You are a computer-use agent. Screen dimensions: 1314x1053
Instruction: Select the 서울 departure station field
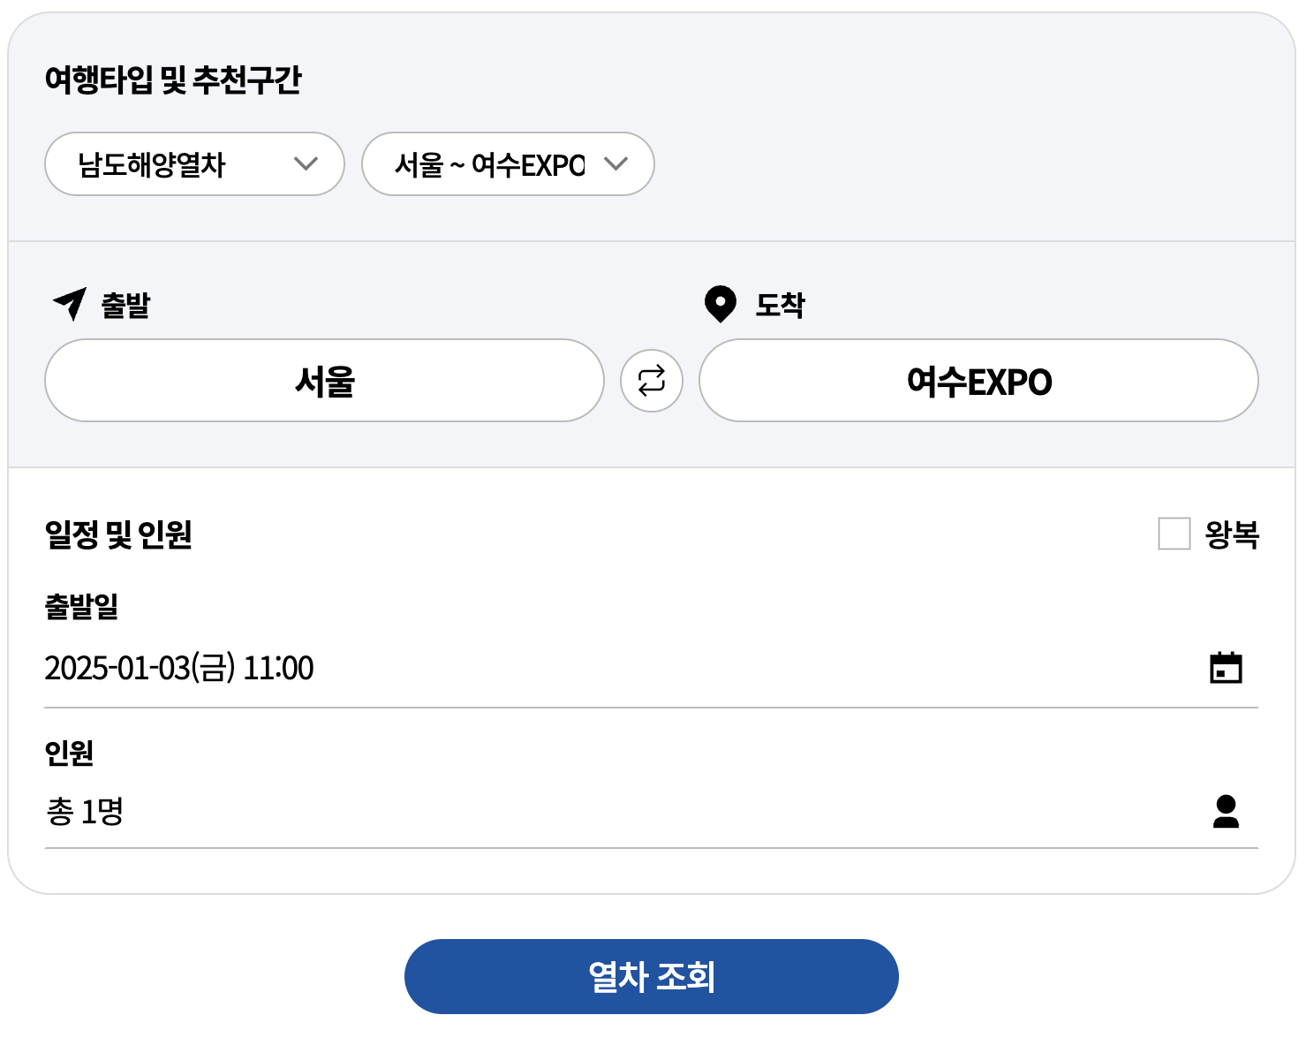coord(324,381)
